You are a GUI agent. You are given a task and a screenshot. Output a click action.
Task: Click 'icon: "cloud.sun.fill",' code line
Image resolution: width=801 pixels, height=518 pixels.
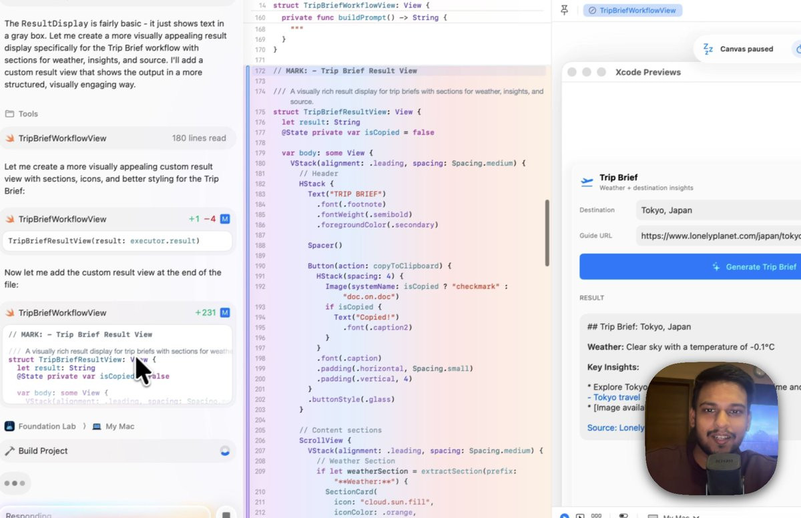384,502
